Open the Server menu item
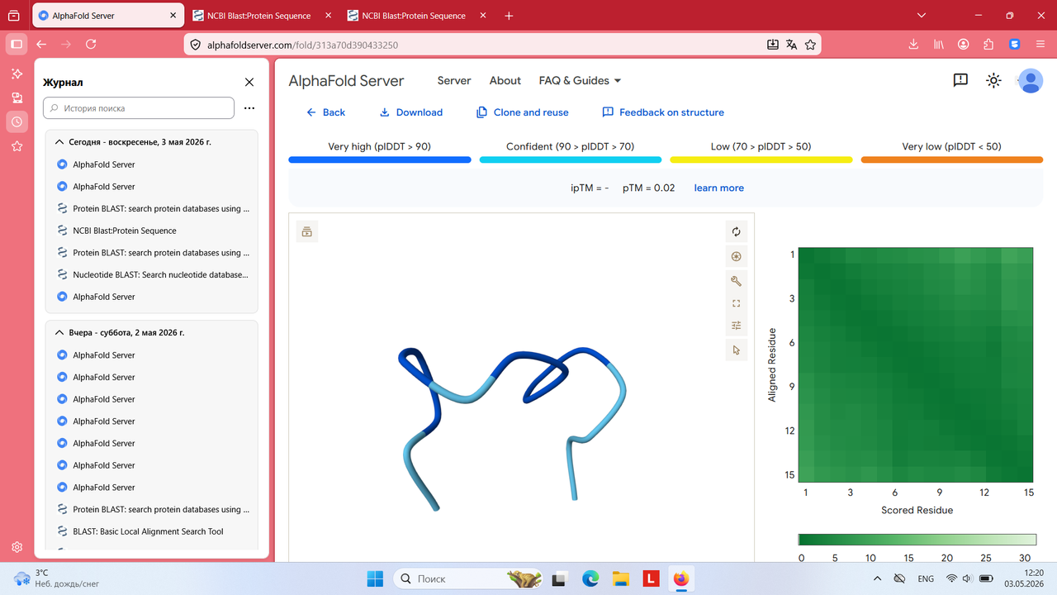1057x595 pixels. point(454,80)
